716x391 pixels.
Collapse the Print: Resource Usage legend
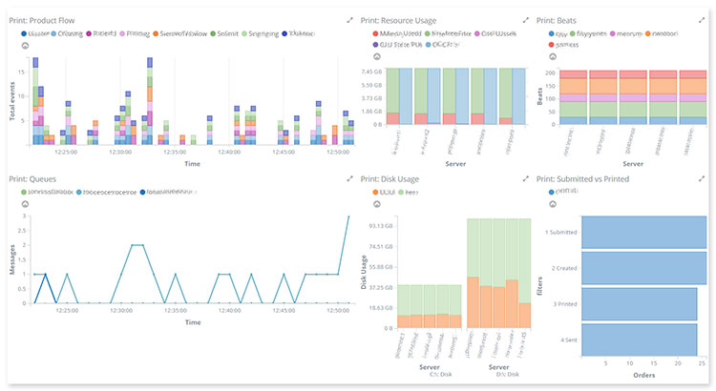376,56
